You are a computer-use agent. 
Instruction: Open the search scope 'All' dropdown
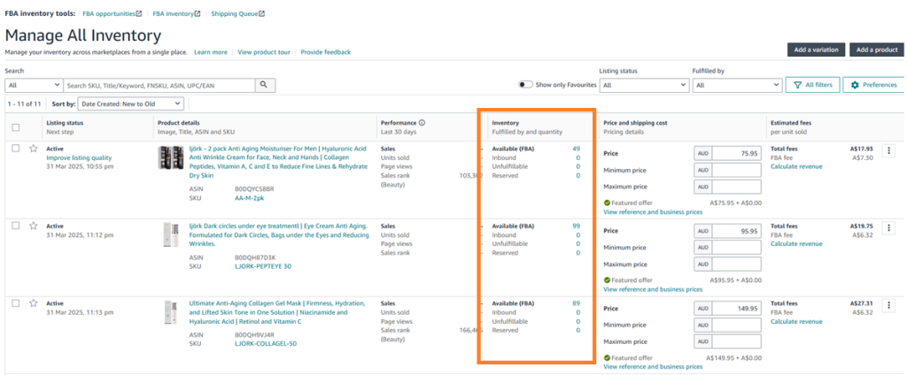tap(34, 85)
